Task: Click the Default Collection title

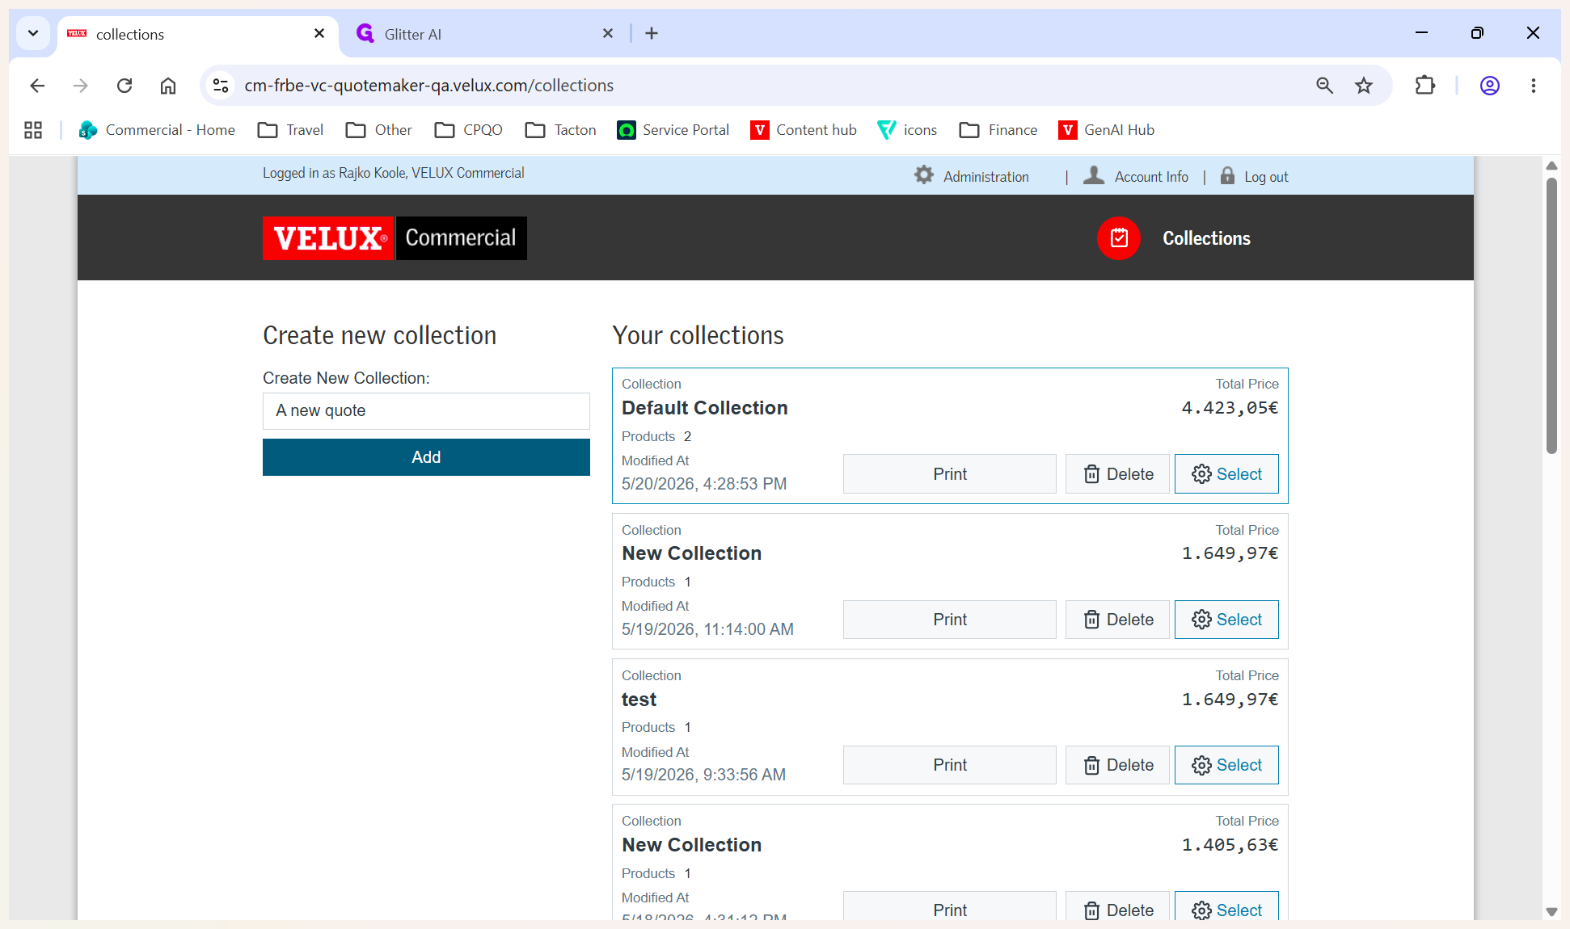Action: pyautogui.click(x=704, y=408)
